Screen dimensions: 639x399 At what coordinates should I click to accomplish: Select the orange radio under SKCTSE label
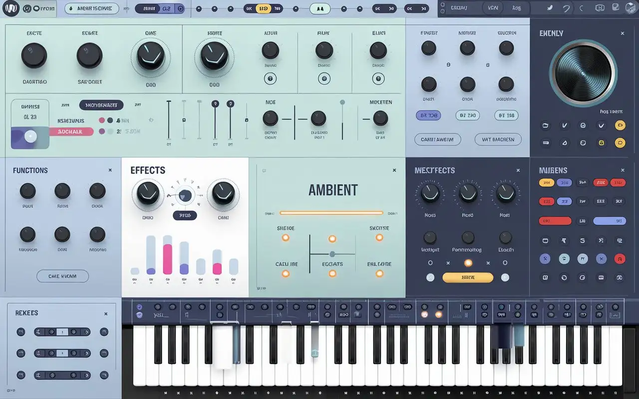379,237
